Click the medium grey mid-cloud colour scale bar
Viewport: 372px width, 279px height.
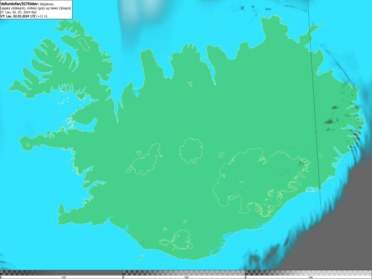tap(184, 273)
